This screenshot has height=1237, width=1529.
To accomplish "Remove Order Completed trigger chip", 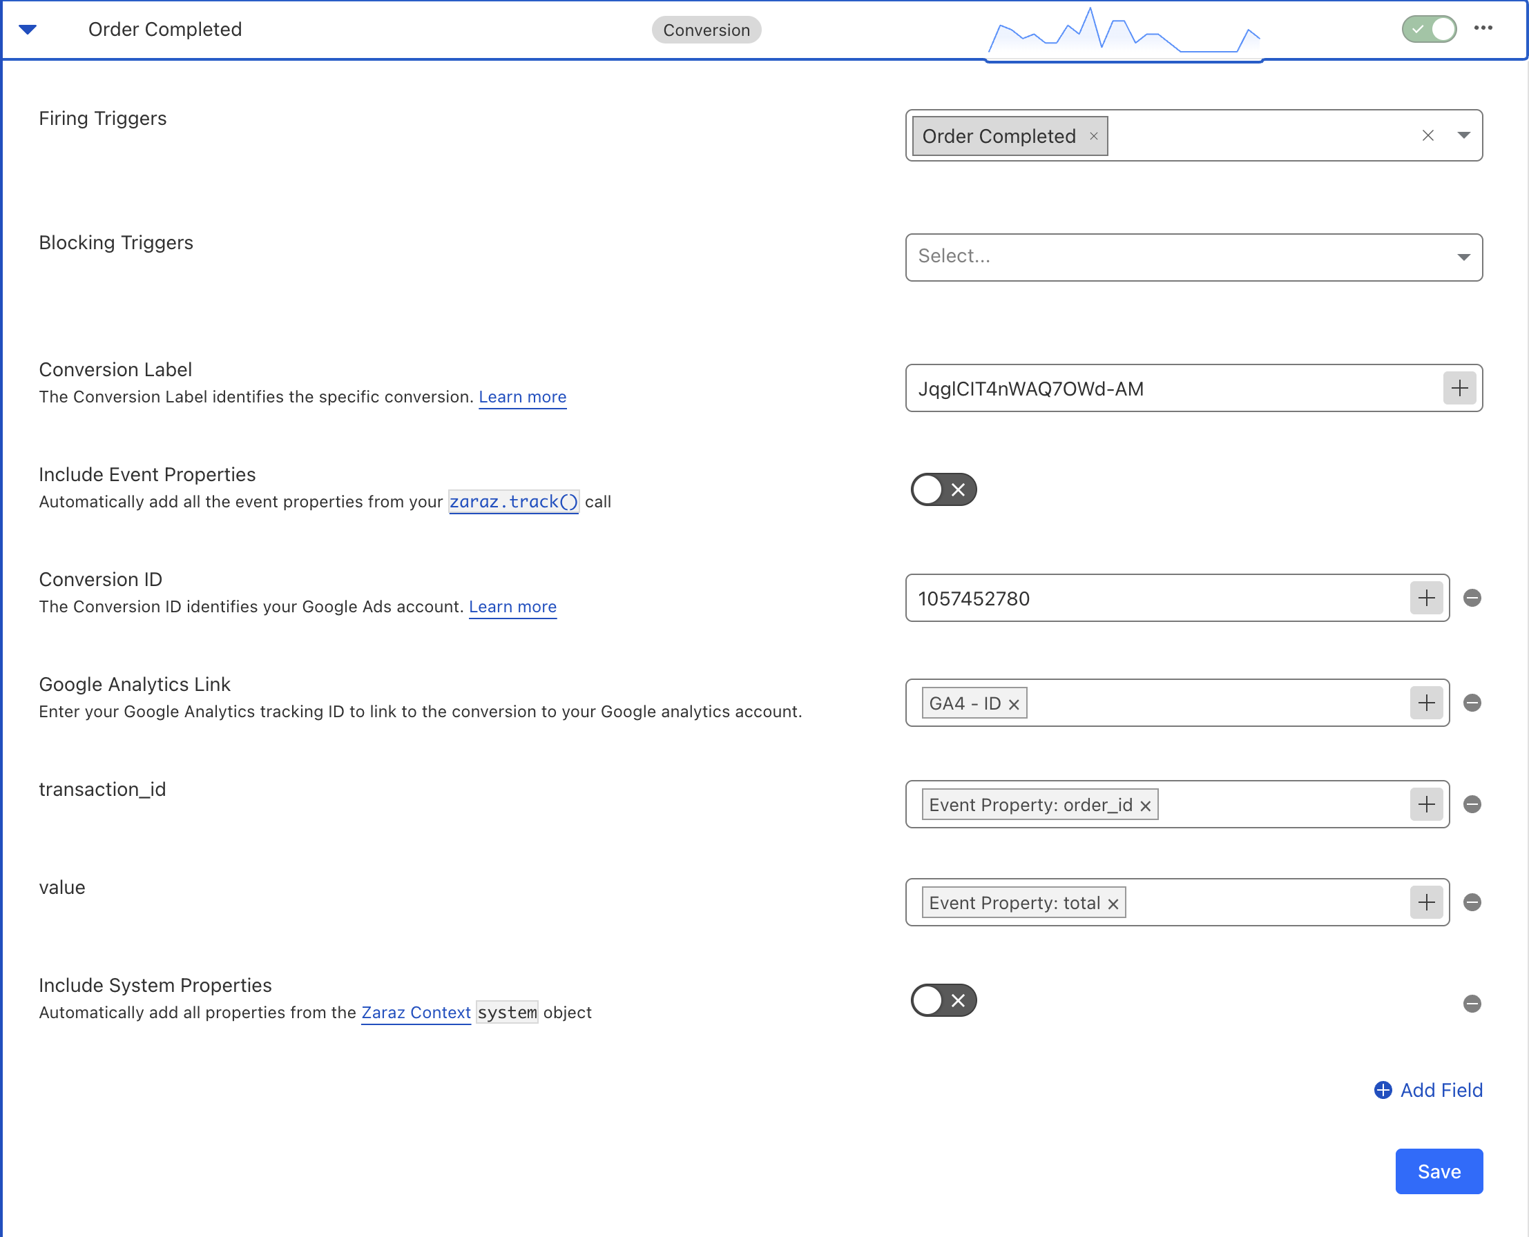I will [x=1093, y=136].
